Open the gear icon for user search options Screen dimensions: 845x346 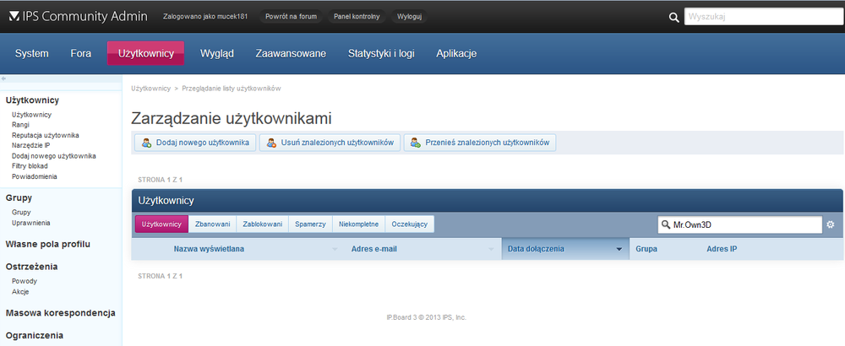point(830,224)
